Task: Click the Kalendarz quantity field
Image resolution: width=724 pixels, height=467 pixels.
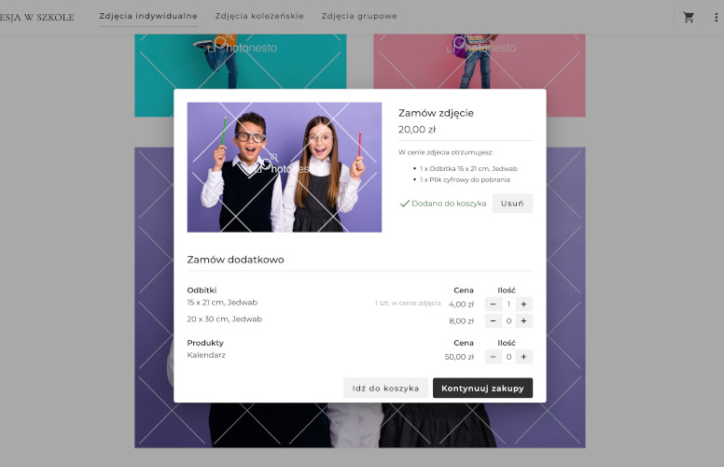Action: [508, 357]
